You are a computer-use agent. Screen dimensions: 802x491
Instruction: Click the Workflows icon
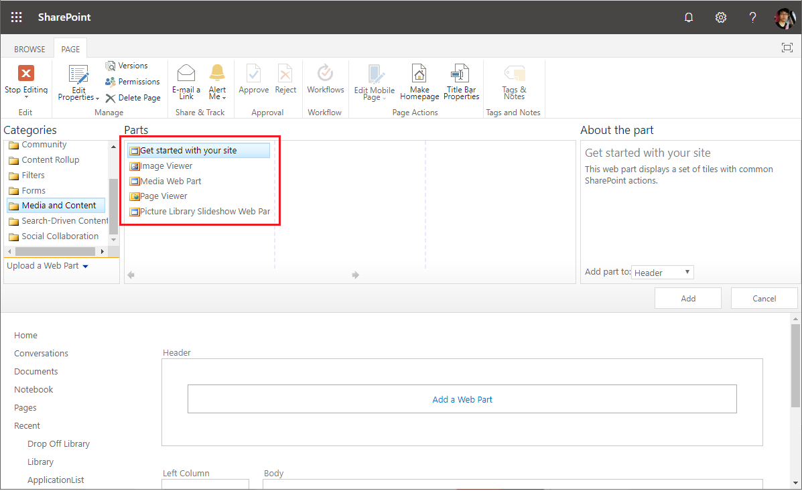(x=326, y=72)
